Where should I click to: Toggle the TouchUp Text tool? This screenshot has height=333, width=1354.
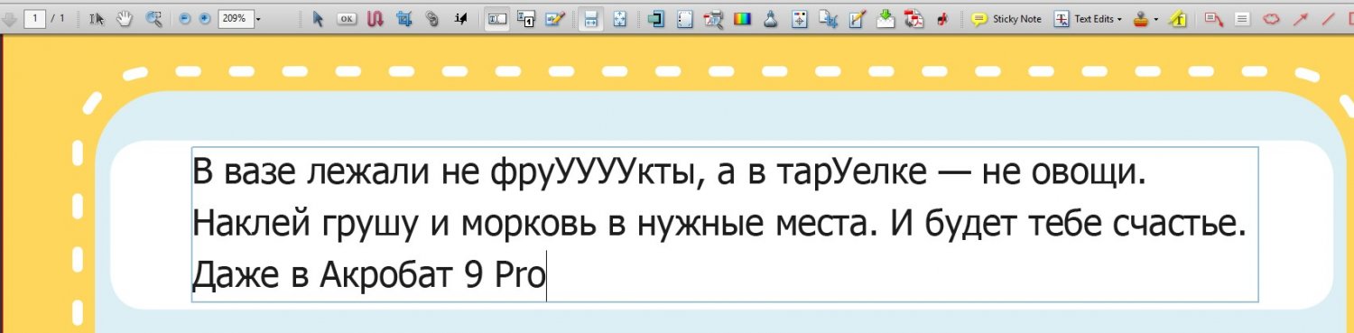(496, 18)
